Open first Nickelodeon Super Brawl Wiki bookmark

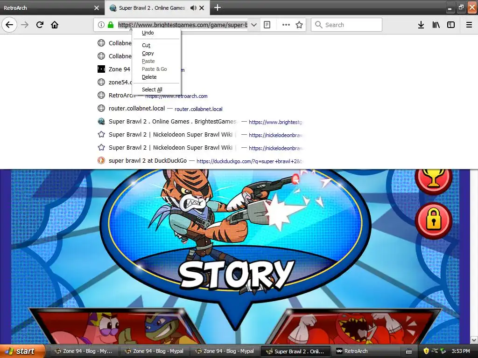(x=200, y=135)
